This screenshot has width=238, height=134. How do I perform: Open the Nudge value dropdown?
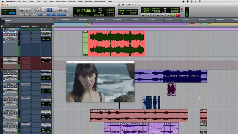click(x=137, y=13)
